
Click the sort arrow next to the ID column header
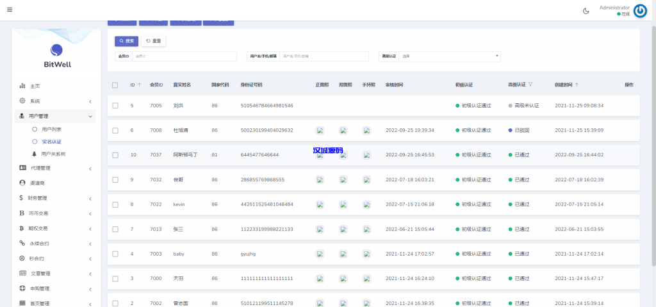[139, 85]
